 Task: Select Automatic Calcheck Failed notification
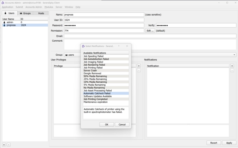pyautogui.click(x=106, y=93)
